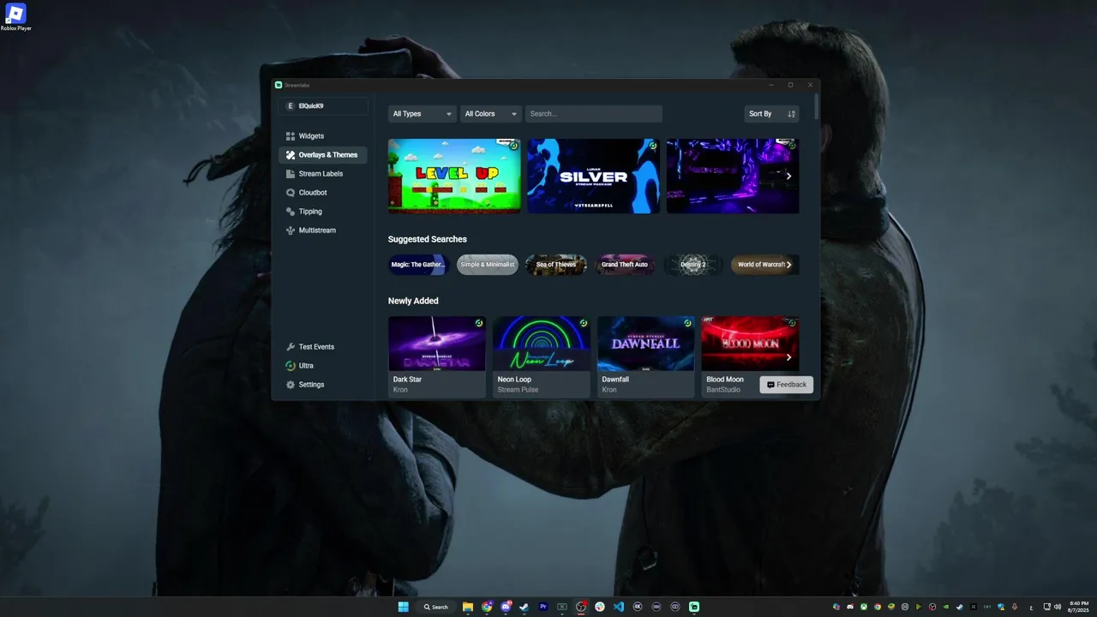The image size is (1097, 617).
Task: Open the NVIDIA tray icon
Action: click(946, 607)
